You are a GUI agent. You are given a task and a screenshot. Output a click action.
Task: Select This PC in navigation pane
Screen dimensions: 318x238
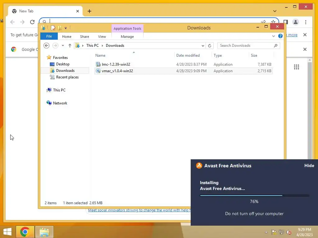coord(59,90)
